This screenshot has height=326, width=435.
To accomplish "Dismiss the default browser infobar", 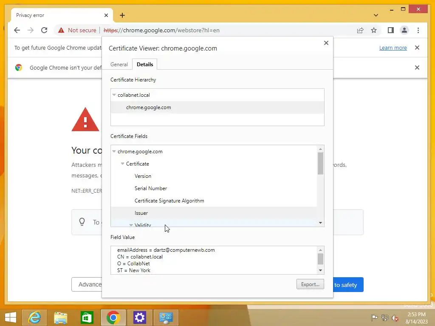I will 417,67.
